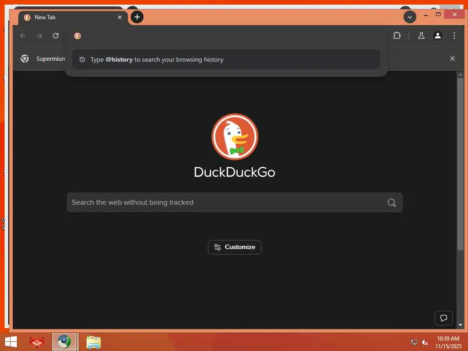This screenshot has height=351, width=468.
Task: Select the New Tab browser tab
Action: [x=73, y=17]
